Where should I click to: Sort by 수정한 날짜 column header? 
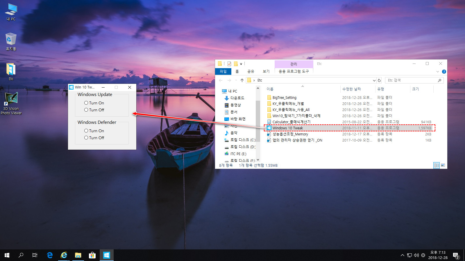[x=357, y=89]
